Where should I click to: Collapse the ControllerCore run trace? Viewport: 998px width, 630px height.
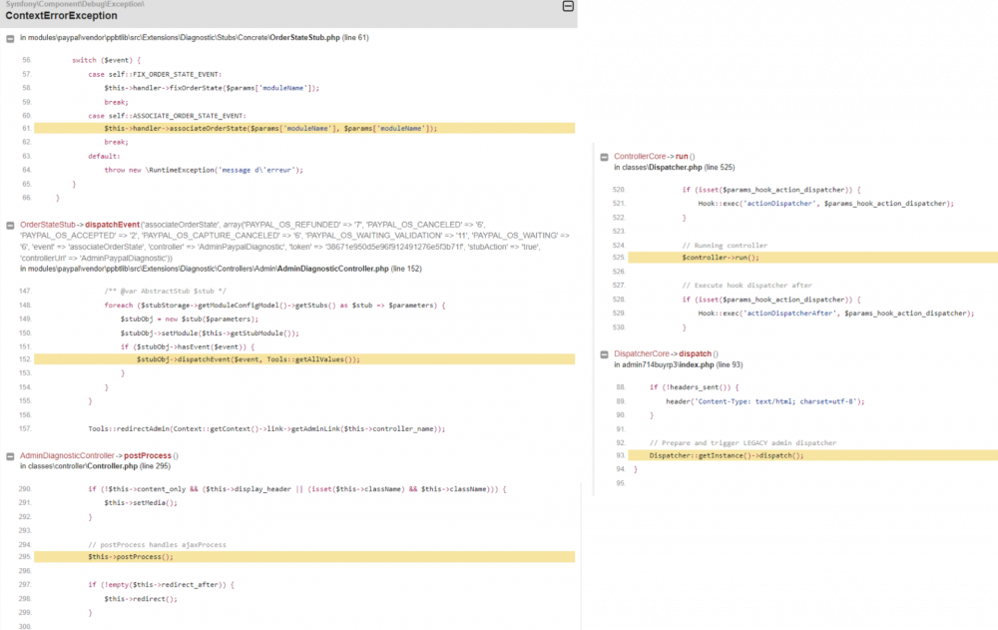pos(604,157)
